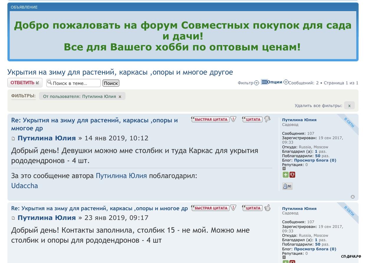
Task: Click the ОТВЕТИТЬ reply button
Action: [25, 83]
